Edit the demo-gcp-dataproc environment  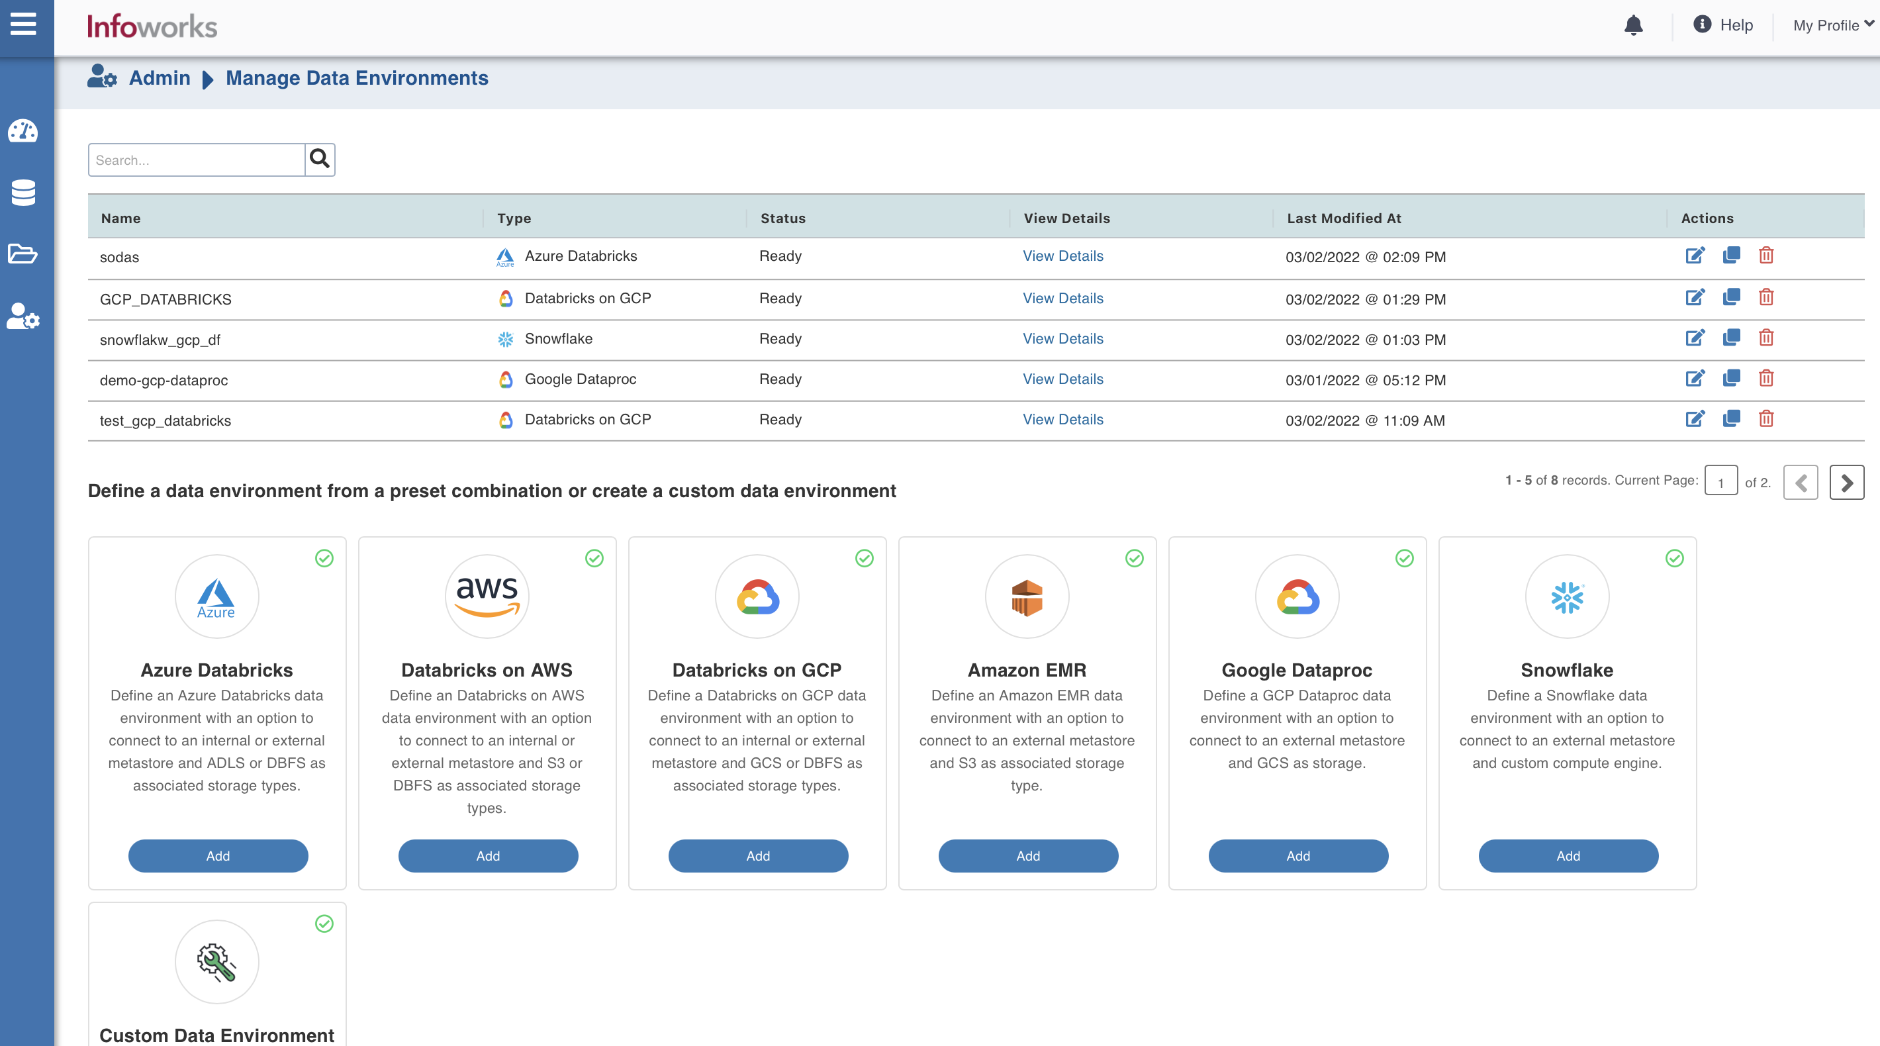point(1695,378)
